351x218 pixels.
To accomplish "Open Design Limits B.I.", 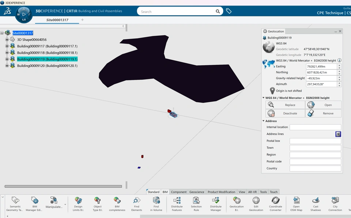I will click(x=78, y=204).
